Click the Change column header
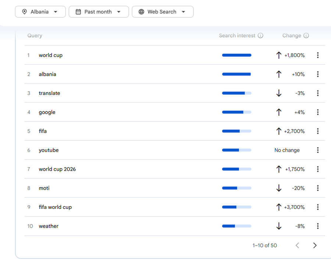 (x=292, y=35)
